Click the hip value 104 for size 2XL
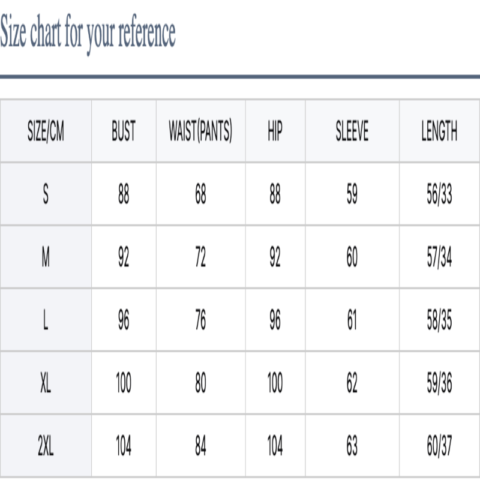Viewport: 480px width, 480px height. 275,446
